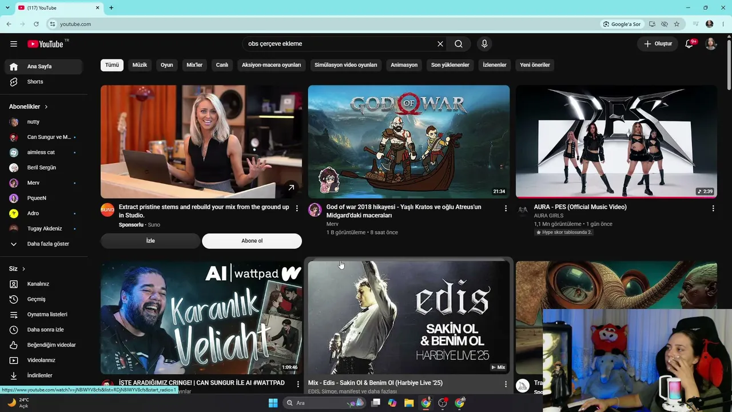732x412 pixels.
Task: Go back in Chrome
Action: tap(9, 24)
